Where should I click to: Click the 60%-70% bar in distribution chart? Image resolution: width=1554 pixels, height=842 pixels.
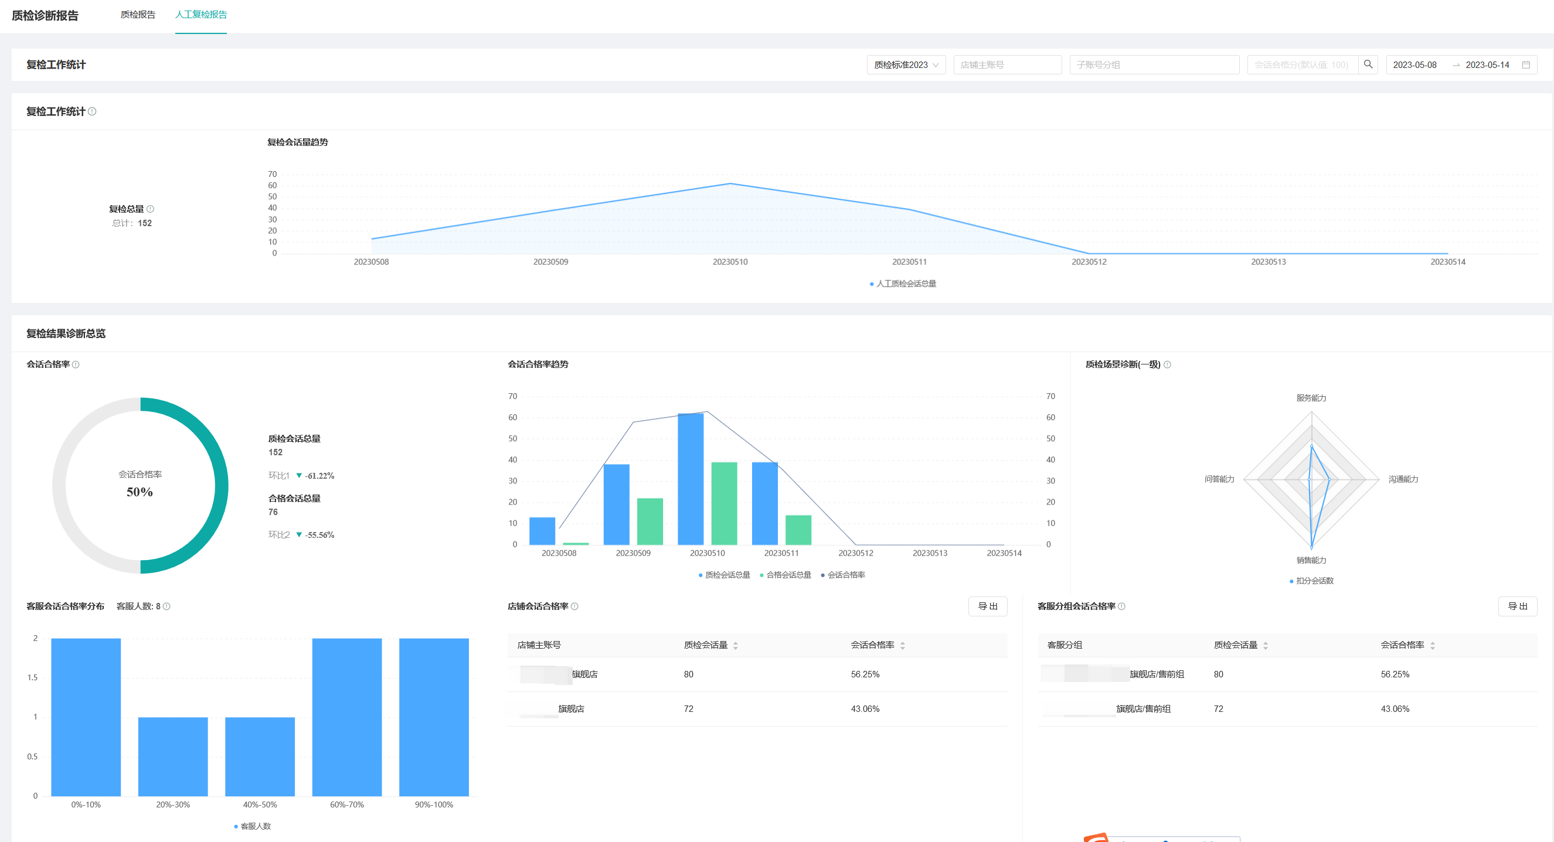pyautogui.click(x=347, y=717)
